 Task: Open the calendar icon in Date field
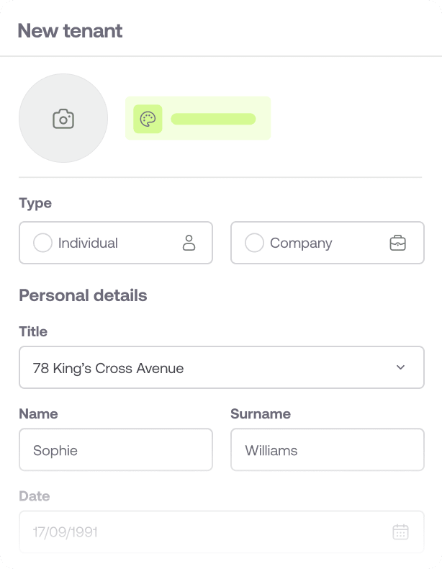pyautogui.click(x=400, y=532)
